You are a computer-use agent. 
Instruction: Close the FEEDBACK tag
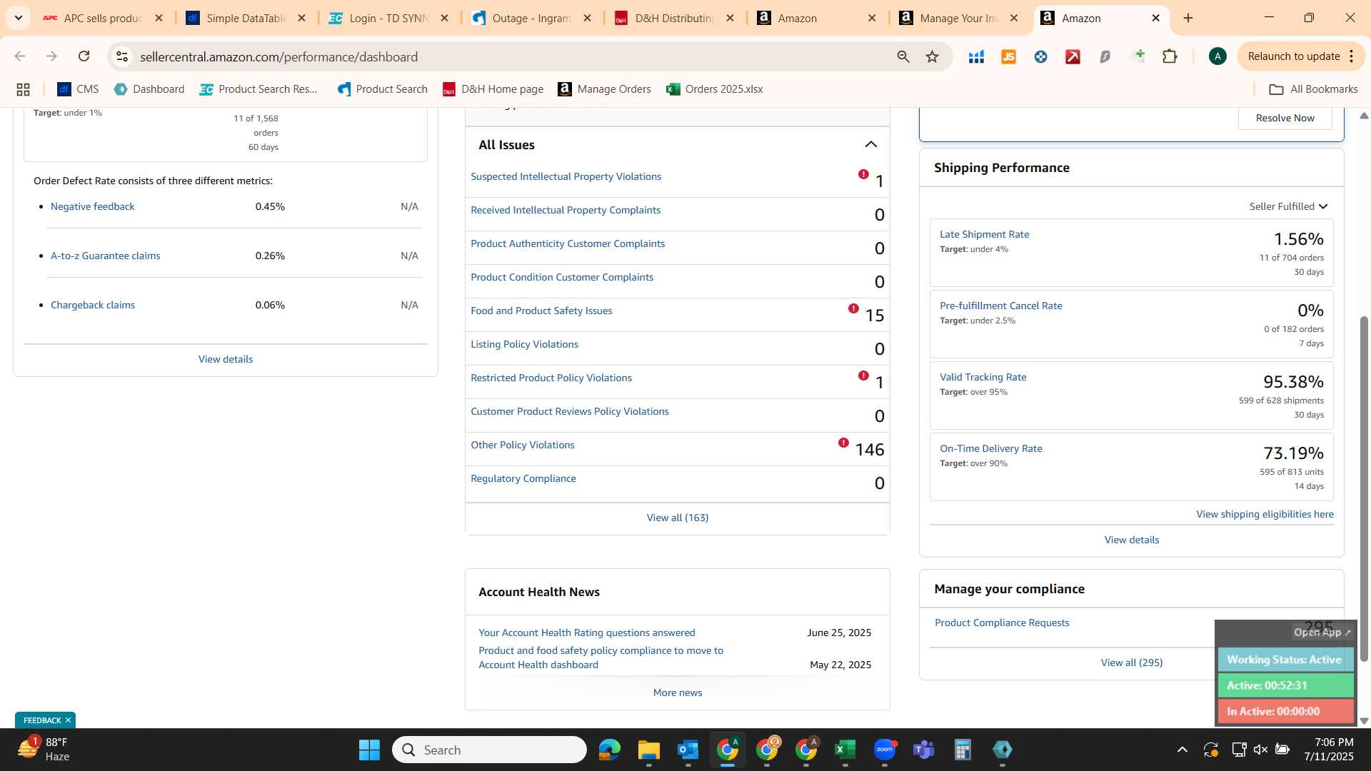click(68, 720)
